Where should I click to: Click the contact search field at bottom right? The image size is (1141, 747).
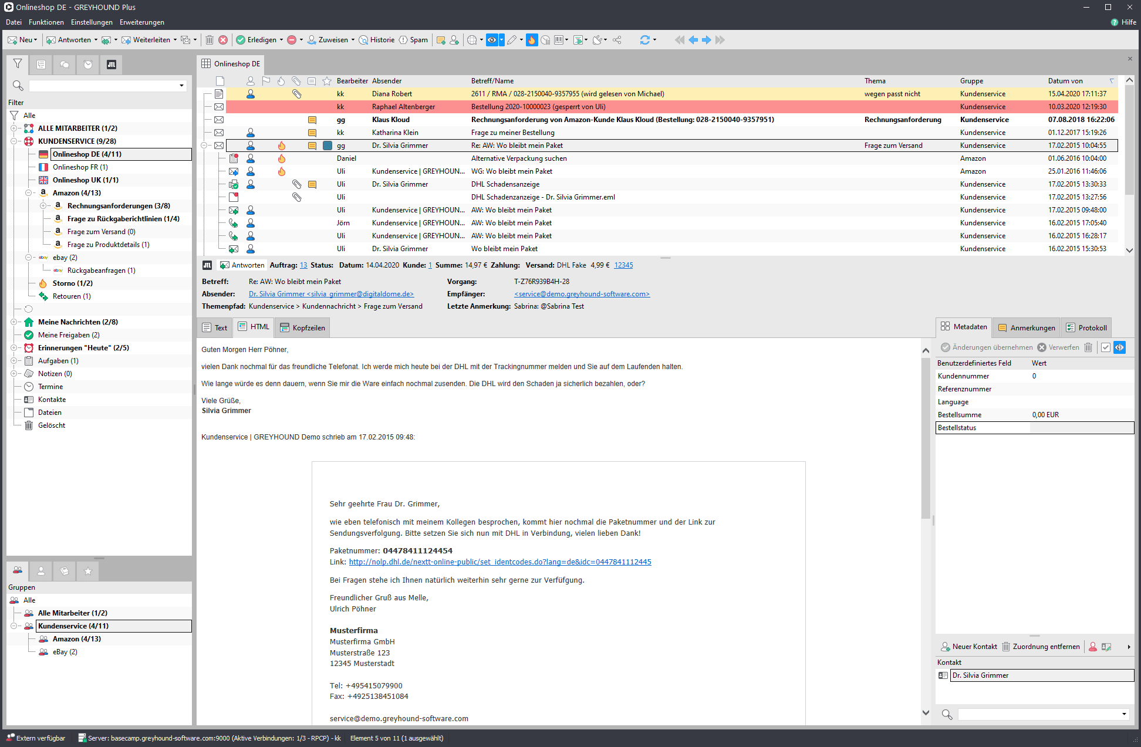[1043, 714]
